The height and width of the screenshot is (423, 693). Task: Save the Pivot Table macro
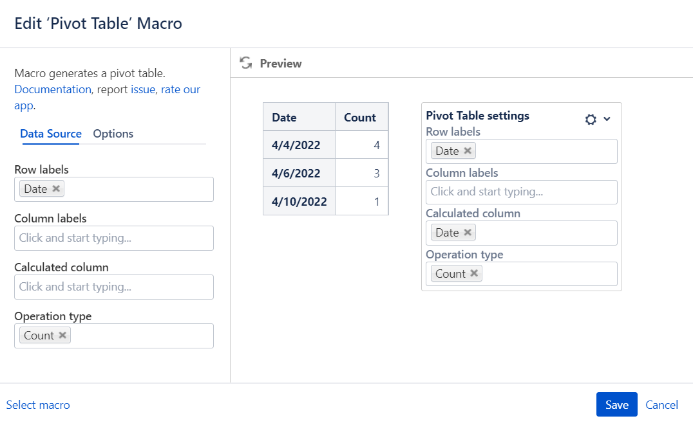[616, 404]
